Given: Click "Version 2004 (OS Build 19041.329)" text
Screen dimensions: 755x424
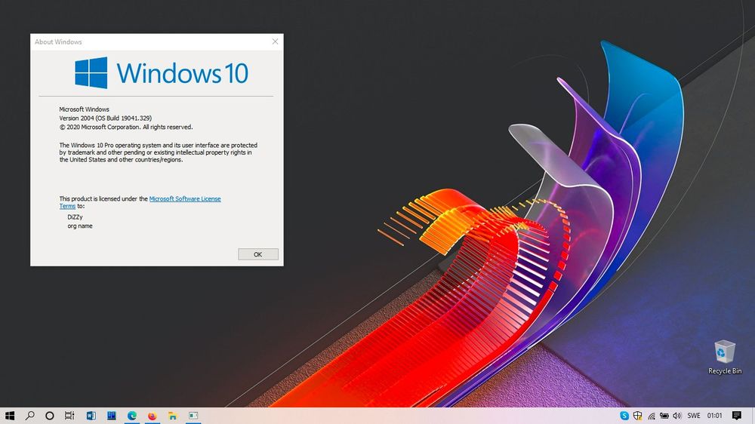Looking at the screenshot, I should [x=106, y=118].
